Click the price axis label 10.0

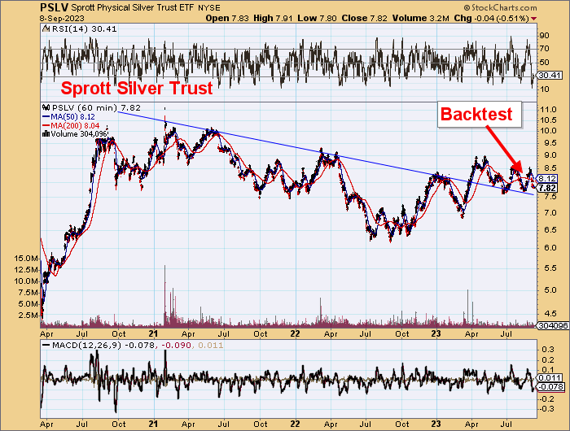pos(549,131)
